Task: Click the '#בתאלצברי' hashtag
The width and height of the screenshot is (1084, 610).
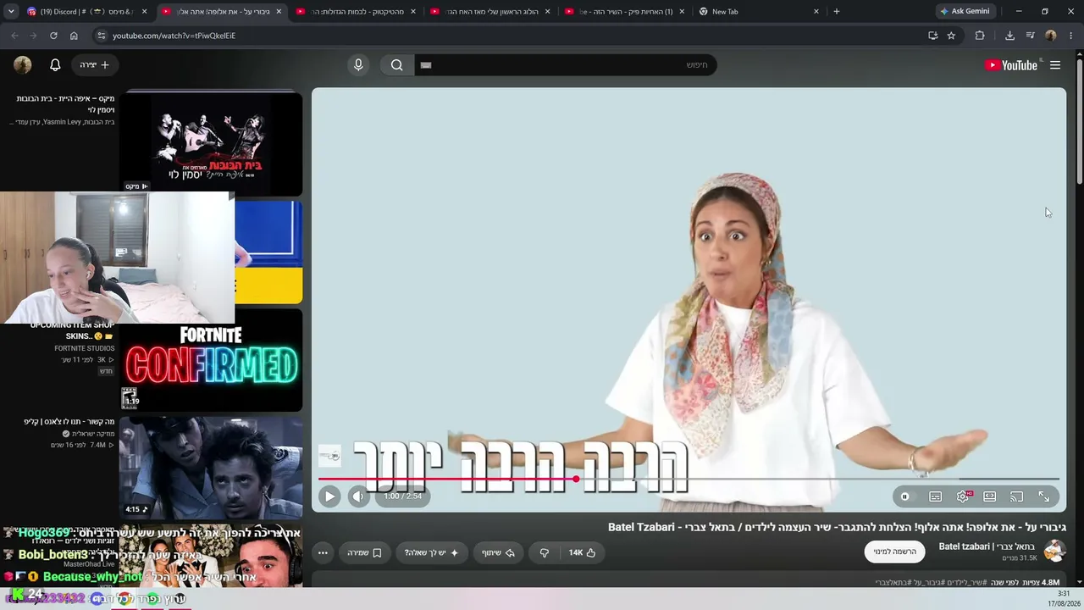Action: click(892, 583)
